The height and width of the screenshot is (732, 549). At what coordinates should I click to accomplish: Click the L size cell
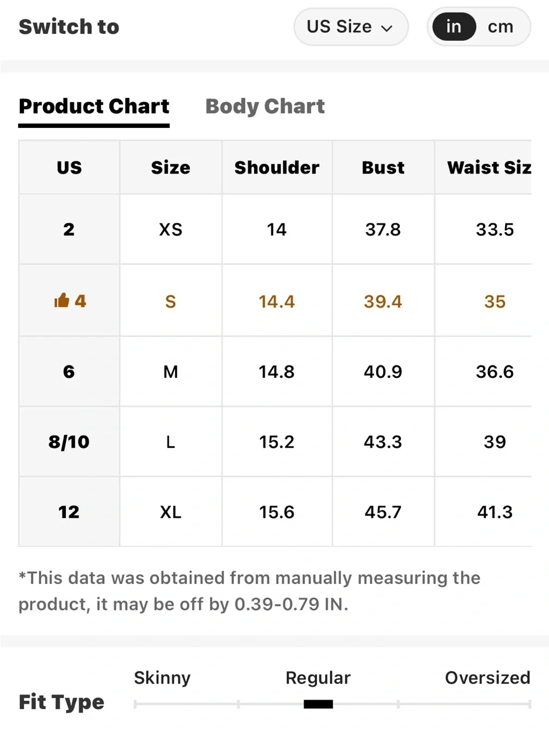pos(171,442)
